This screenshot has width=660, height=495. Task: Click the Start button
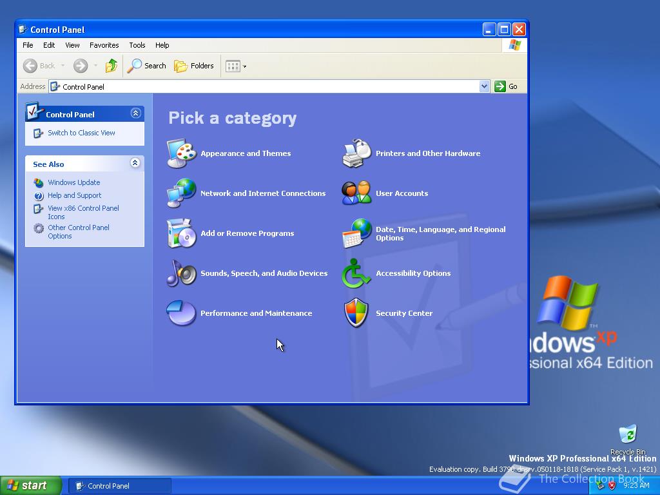click(30, 485)
